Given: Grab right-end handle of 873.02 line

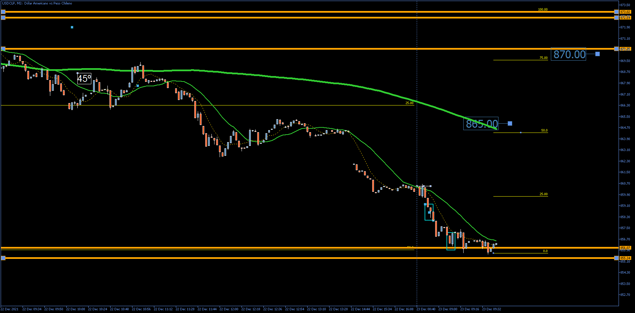Looking at the screenshot, I should tap(616, 12).
